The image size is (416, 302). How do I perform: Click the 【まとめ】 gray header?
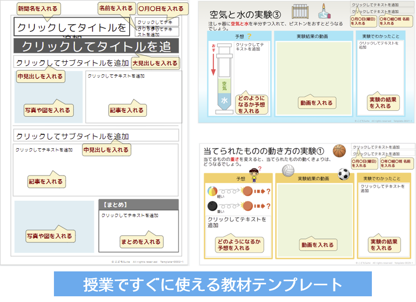(x=139, y=204)
